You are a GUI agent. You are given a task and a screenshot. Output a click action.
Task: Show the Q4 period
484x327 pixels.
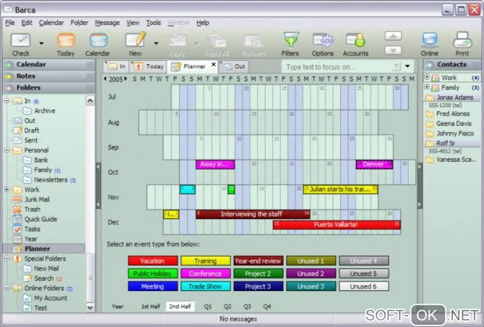267,306
